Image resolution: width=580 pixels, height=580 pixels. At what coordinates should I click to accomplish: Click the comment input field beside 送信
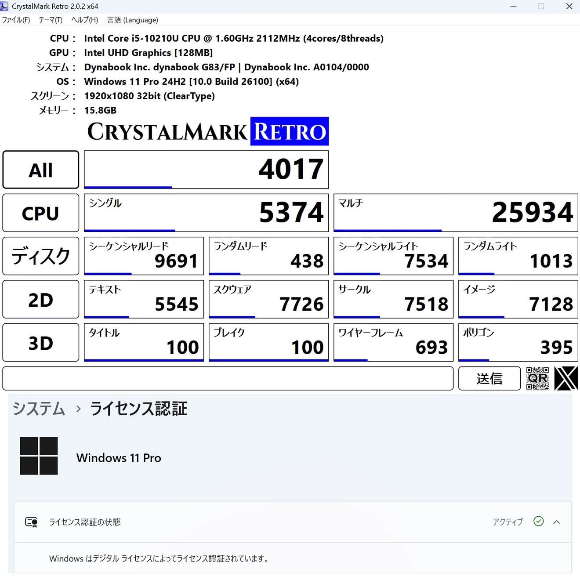click(228, 378)
